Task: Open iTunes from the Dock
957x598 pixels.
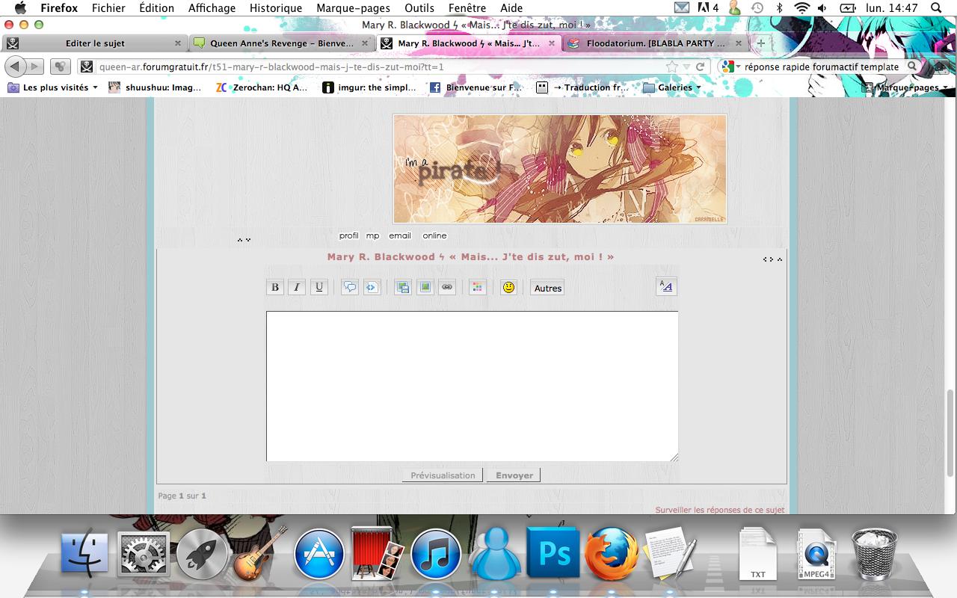Action: (436, 555)
